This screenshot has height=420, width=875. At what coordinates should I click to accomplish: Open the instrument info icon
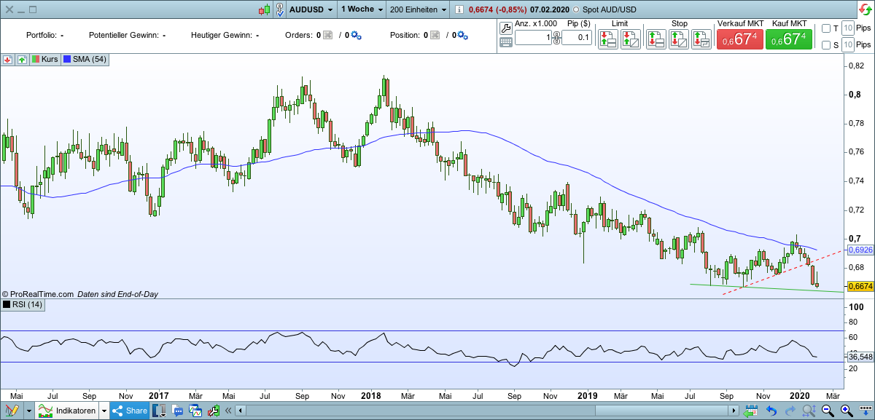[459, 9]
